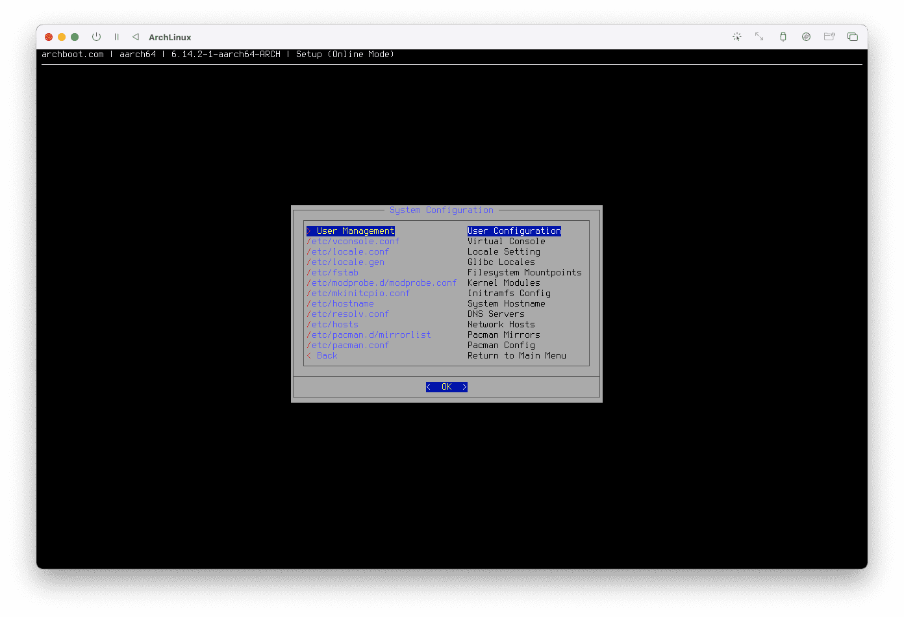The width and height of the screenshot is (904, 617).
Task: Click the ArchLinux window title text
Action: pos(170,38)
